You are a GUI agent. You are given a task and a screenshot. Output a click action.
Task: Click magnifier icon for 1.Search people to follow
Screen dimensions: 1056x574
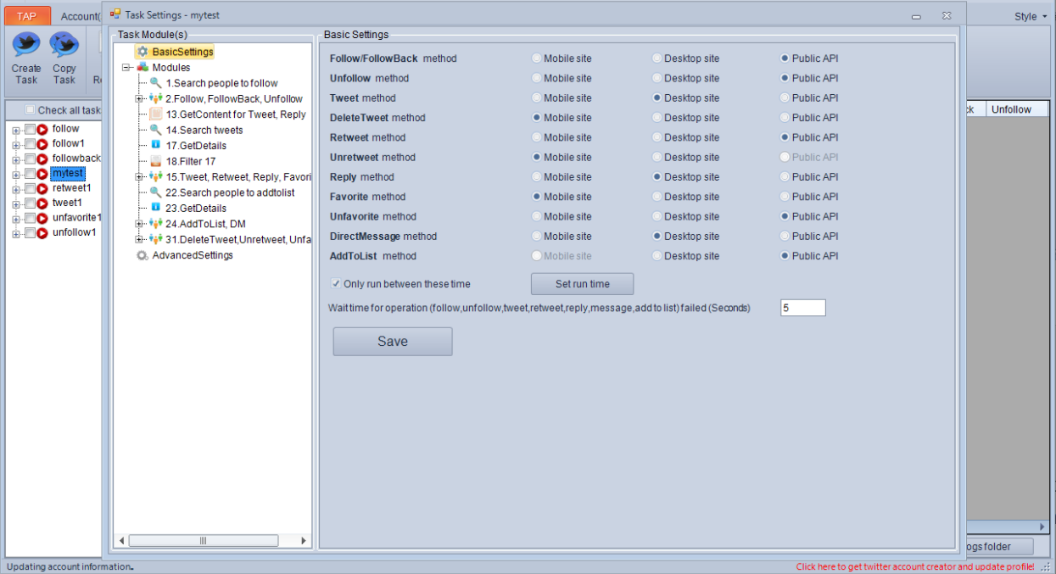tap(156, 83)
